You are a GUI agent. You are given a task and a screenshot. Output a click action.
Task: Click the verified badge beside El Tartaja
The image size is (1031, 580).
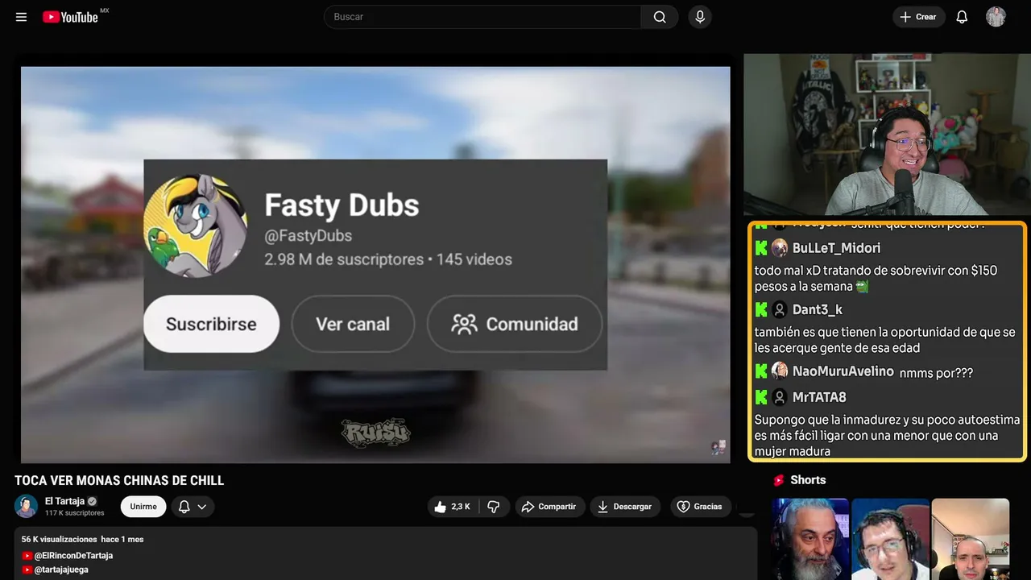[92, 501]
